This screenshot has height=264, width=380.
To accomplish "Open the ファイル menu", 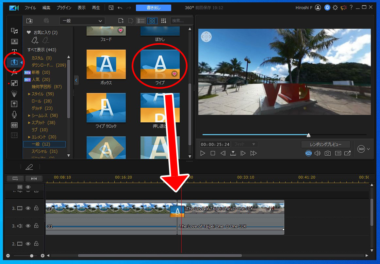I will pyautogui.click(x=30, y=8).
